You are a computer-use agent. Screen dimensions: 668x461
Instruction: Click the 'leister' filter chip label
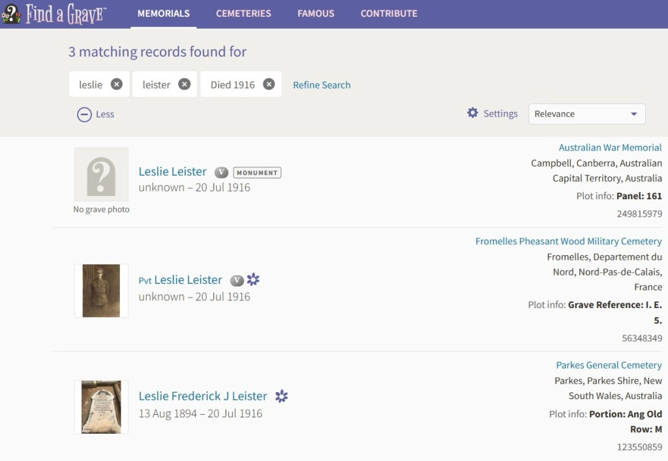(x=157, y=85)
